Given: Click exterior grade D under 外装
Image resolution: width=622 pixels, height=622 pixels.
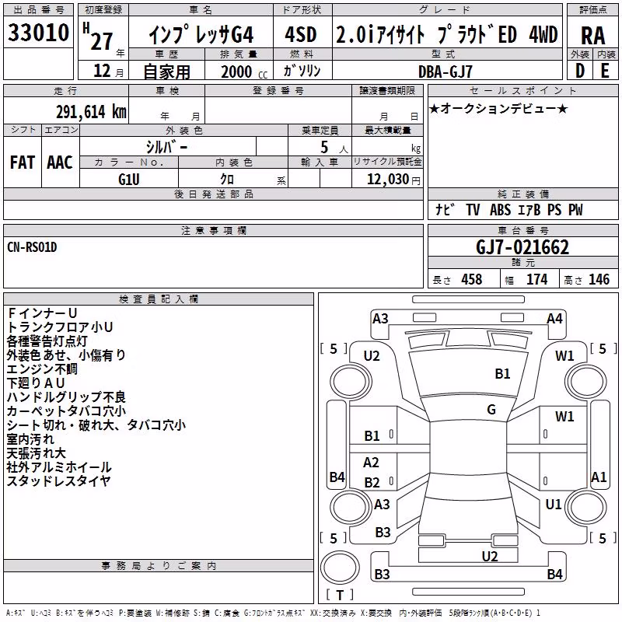Looking at the screenshot, I should pos(579,71).
